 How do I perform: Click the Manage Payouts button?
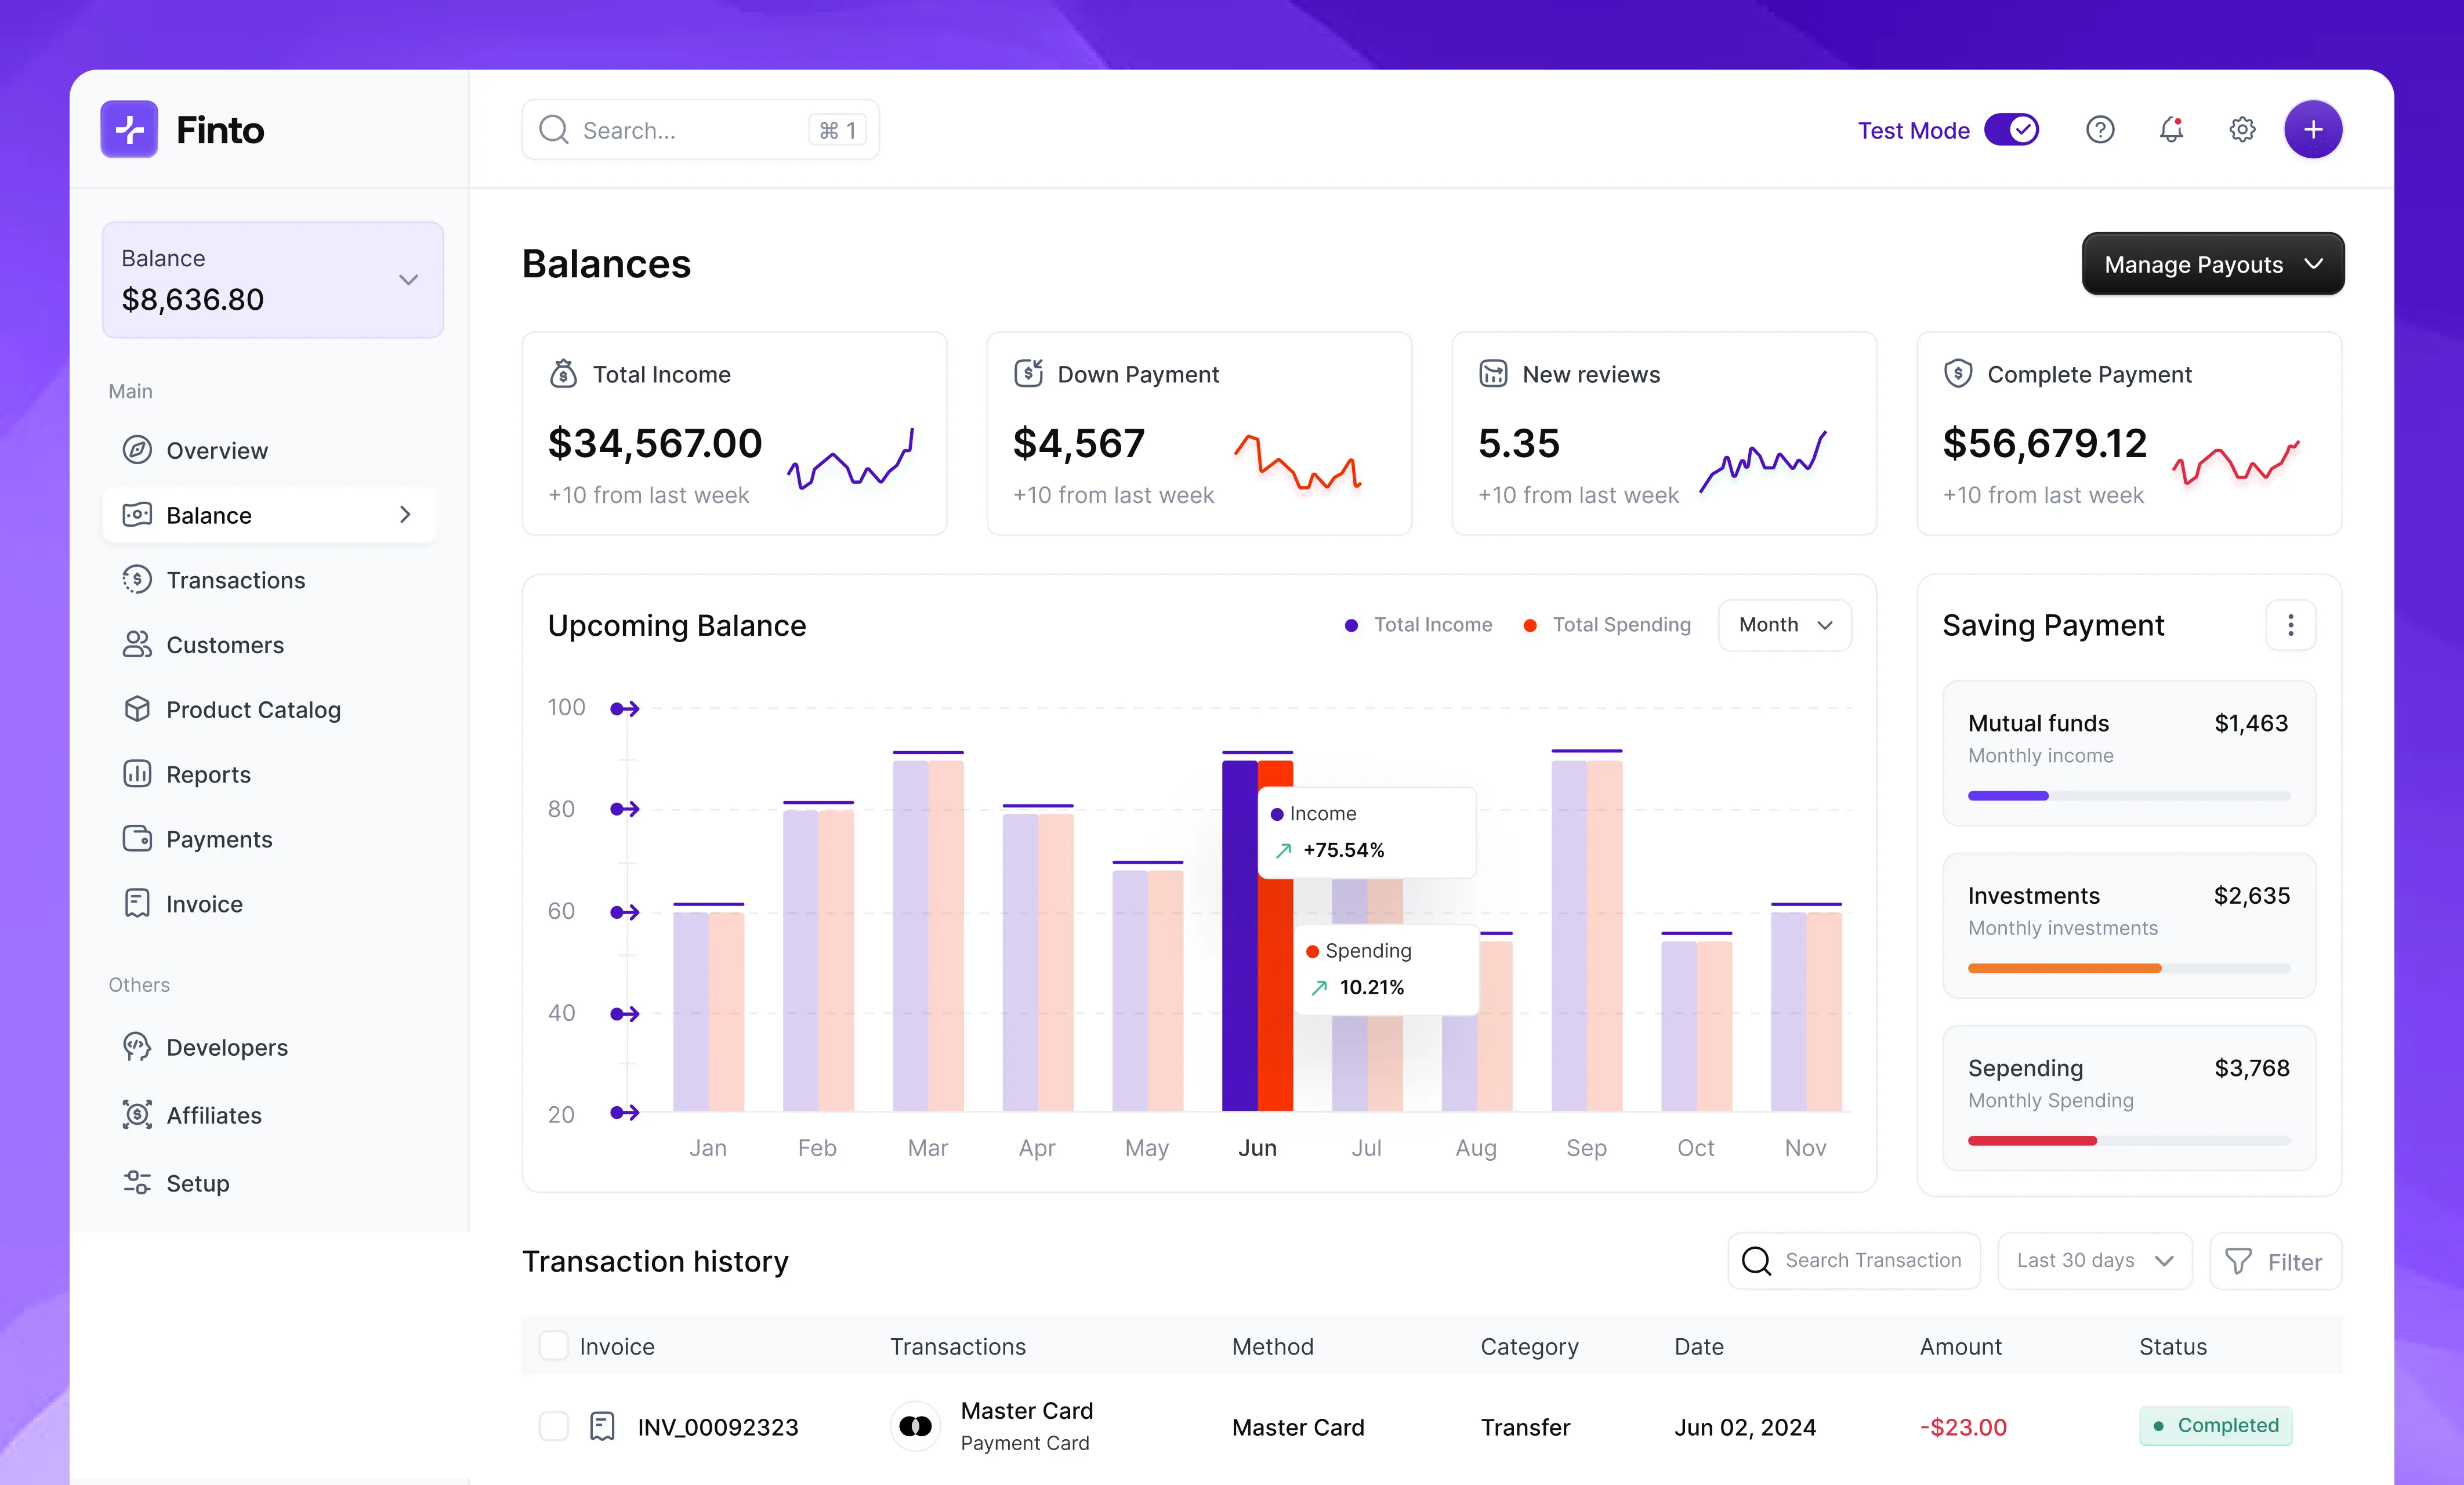coord(2212,264)
